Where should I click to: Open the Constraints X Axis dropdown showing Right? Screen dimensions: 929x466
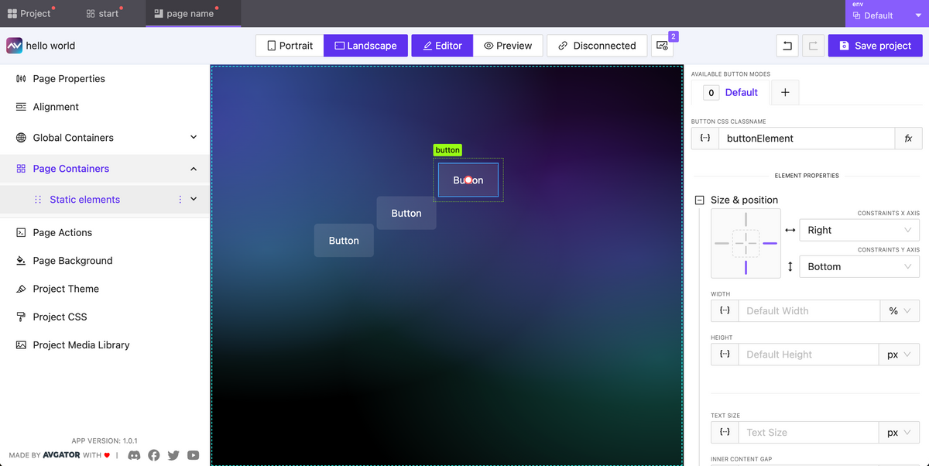pyautogui.click(x=859, y=230)
